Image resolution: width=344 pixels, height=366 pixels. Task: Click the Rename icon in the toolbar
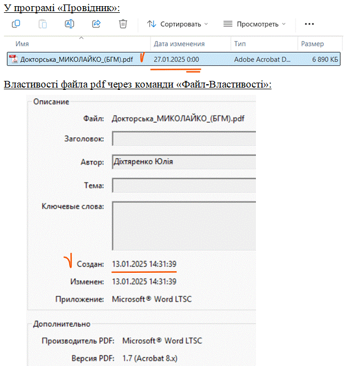click(70, 24)
